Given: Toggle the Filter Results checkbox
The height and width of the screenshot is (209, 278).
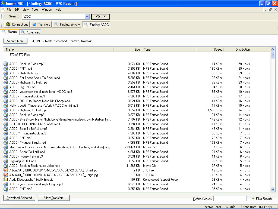Looking at the screenshot, I should click(x=253, y=199).
